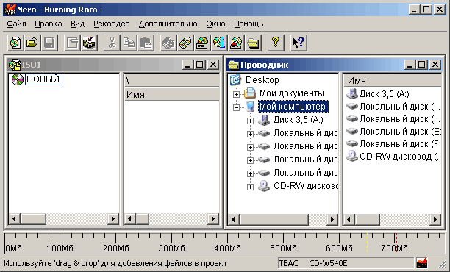Screen dimensions: 450x272
Task: Select Desktop in the Проводник tree
Action: 262,80
